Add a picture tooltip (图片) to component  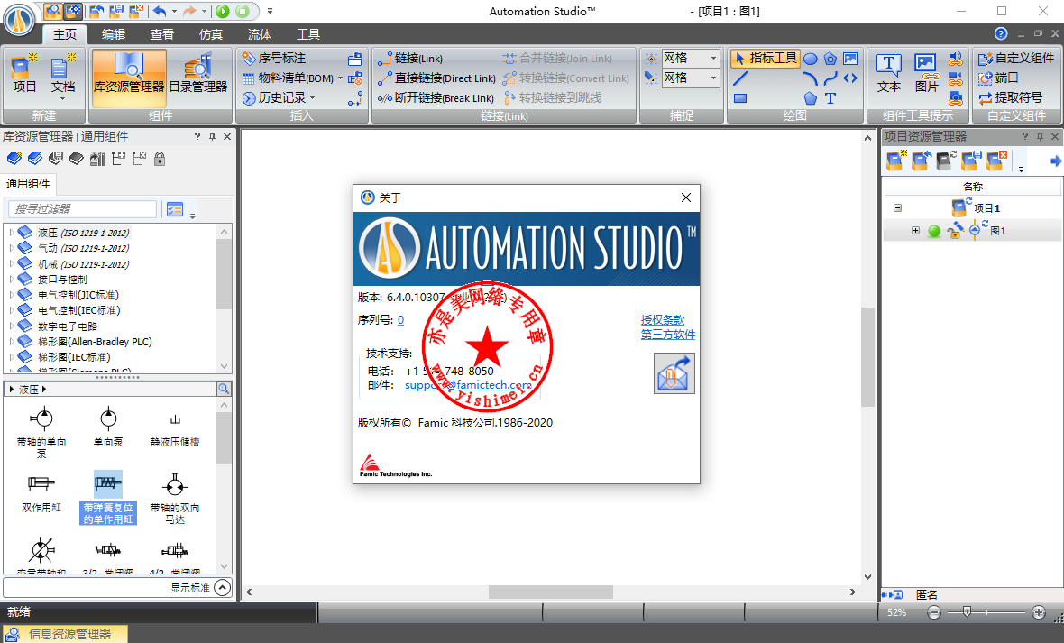[926, 74]
